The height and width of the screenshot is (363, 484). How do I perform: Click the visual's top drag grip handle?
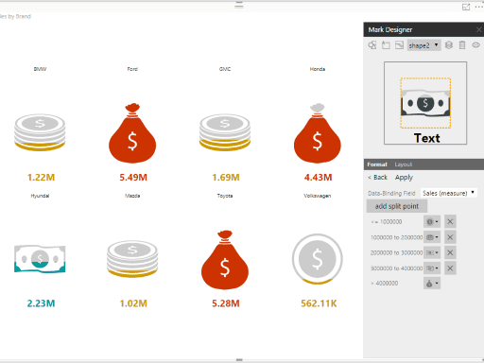(239, 5)
